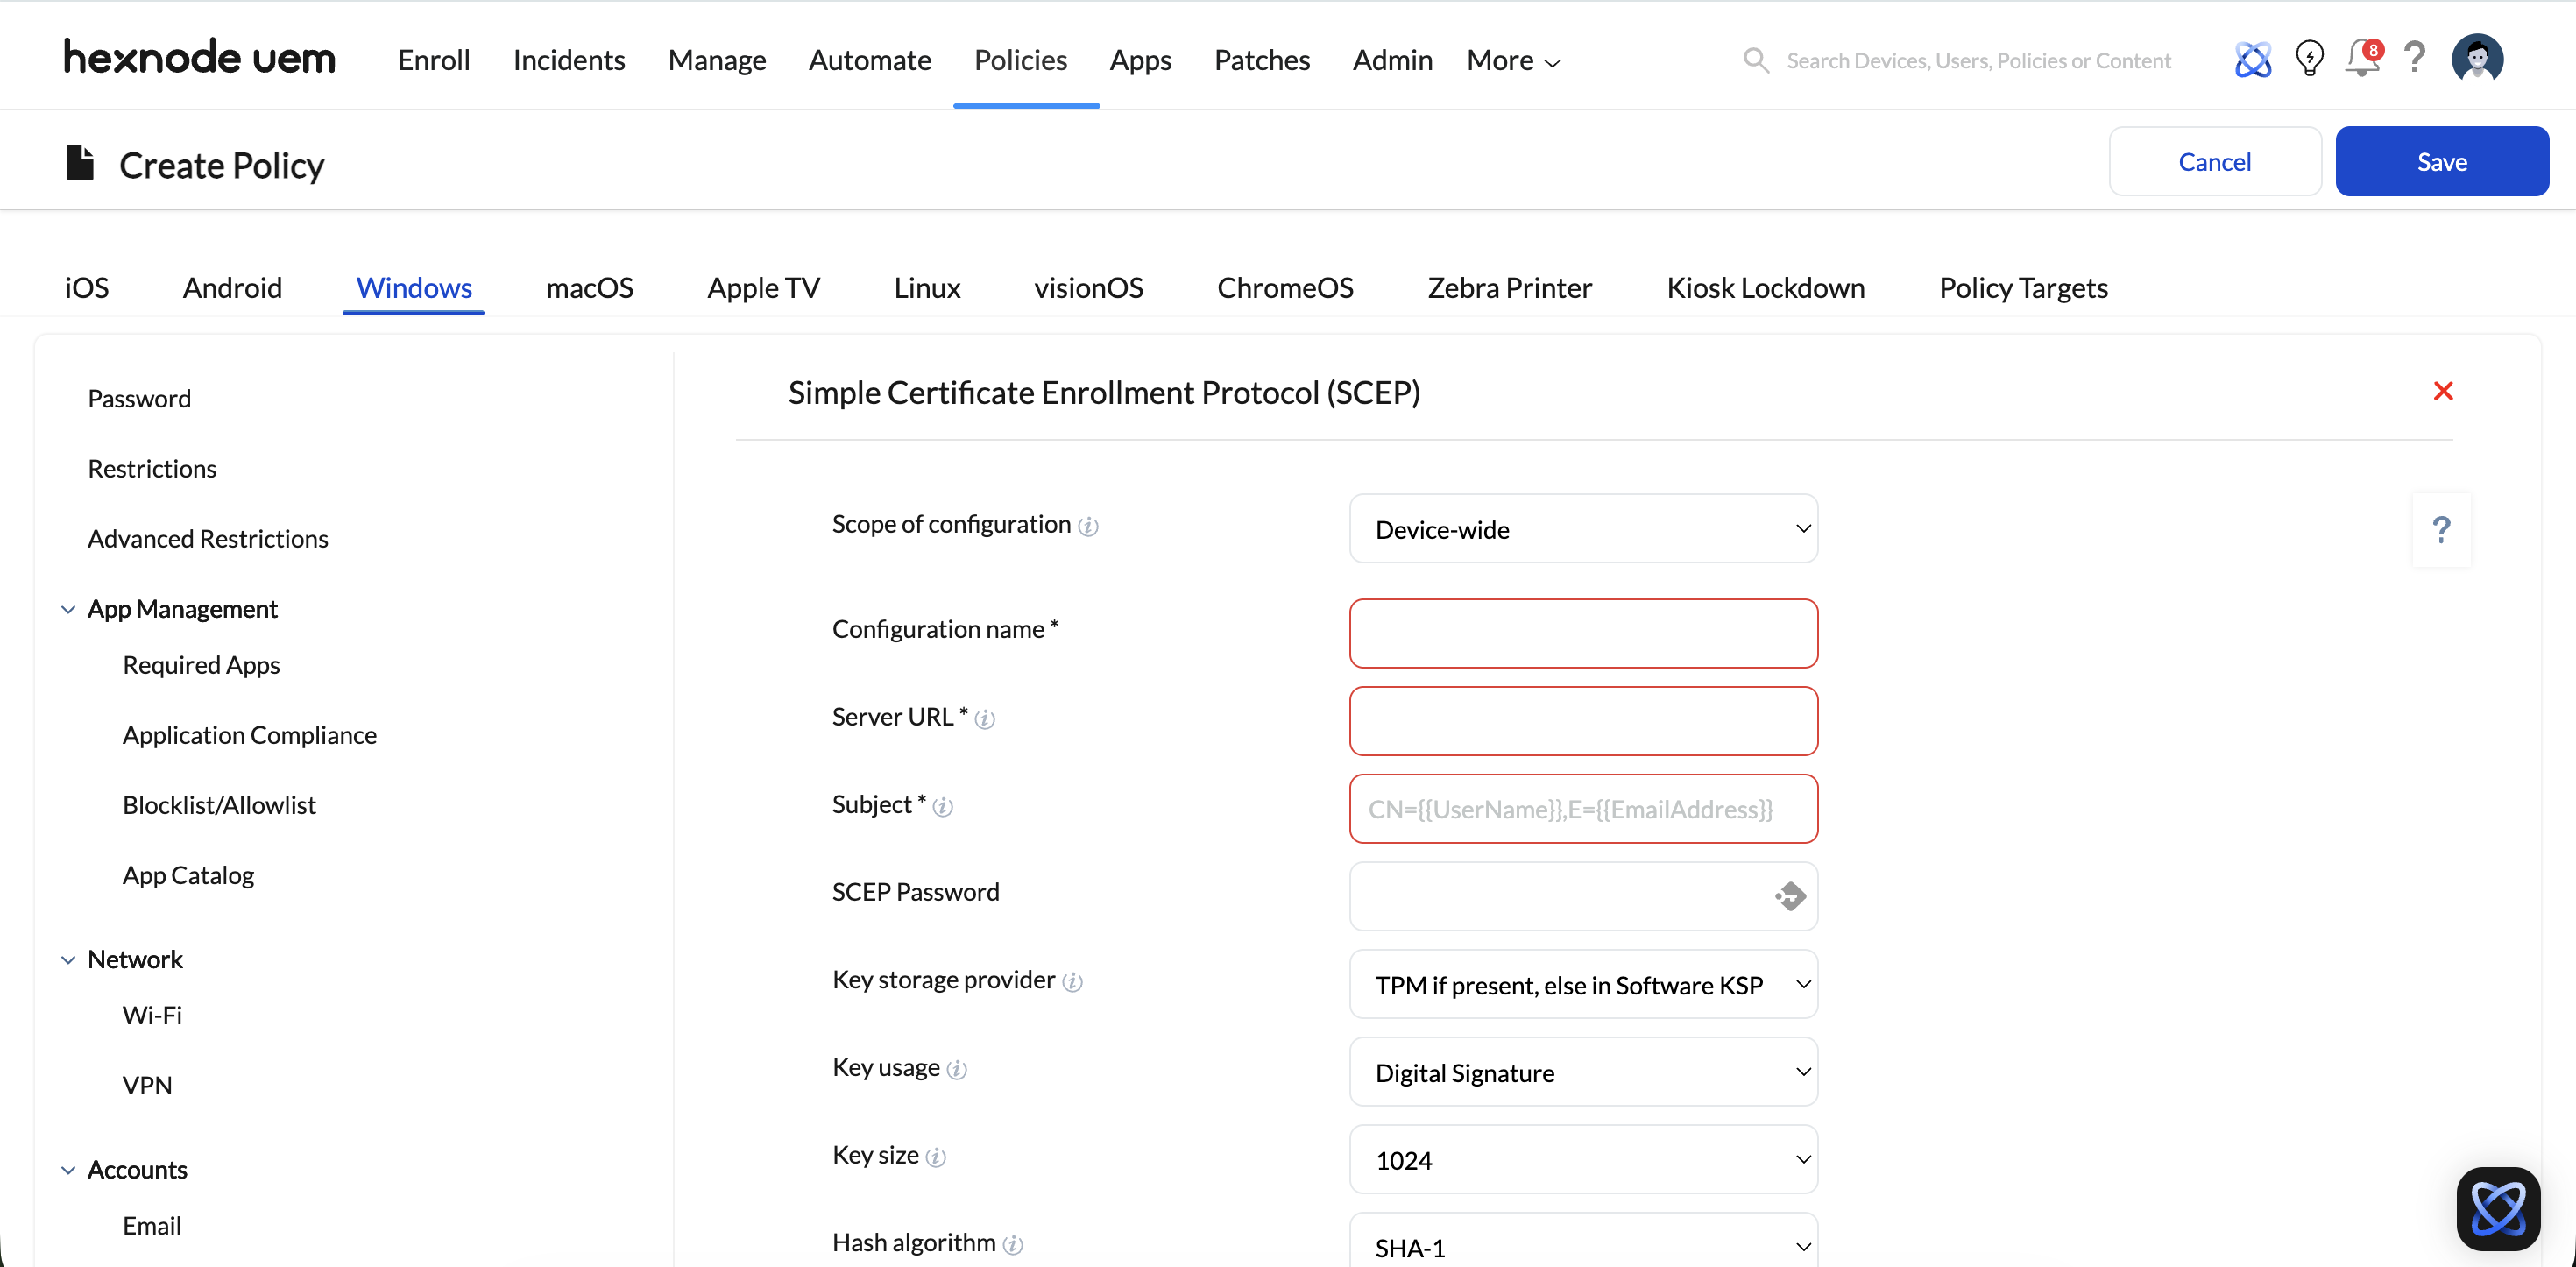This screenshot has width=2576, height=1267.
Task: Open notifications bell with 8 alerts
Action: [2362, 59]
